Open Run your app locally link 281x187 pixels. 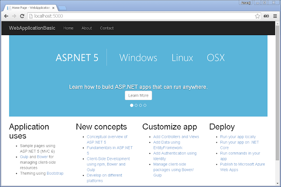(x=238, y=137)
